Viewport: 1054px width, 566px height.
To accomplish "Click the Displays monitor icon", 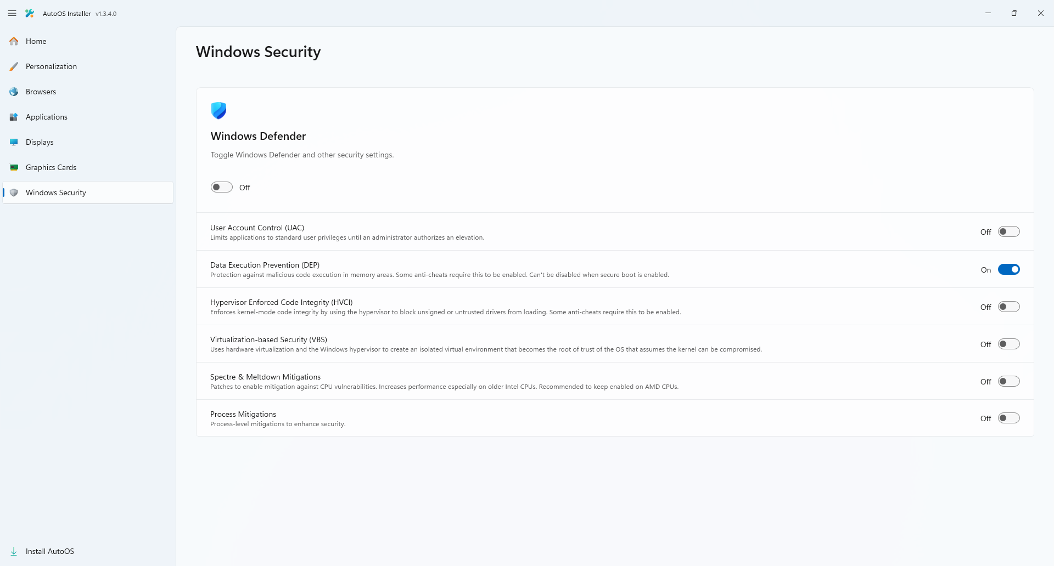I will [14, 142].
